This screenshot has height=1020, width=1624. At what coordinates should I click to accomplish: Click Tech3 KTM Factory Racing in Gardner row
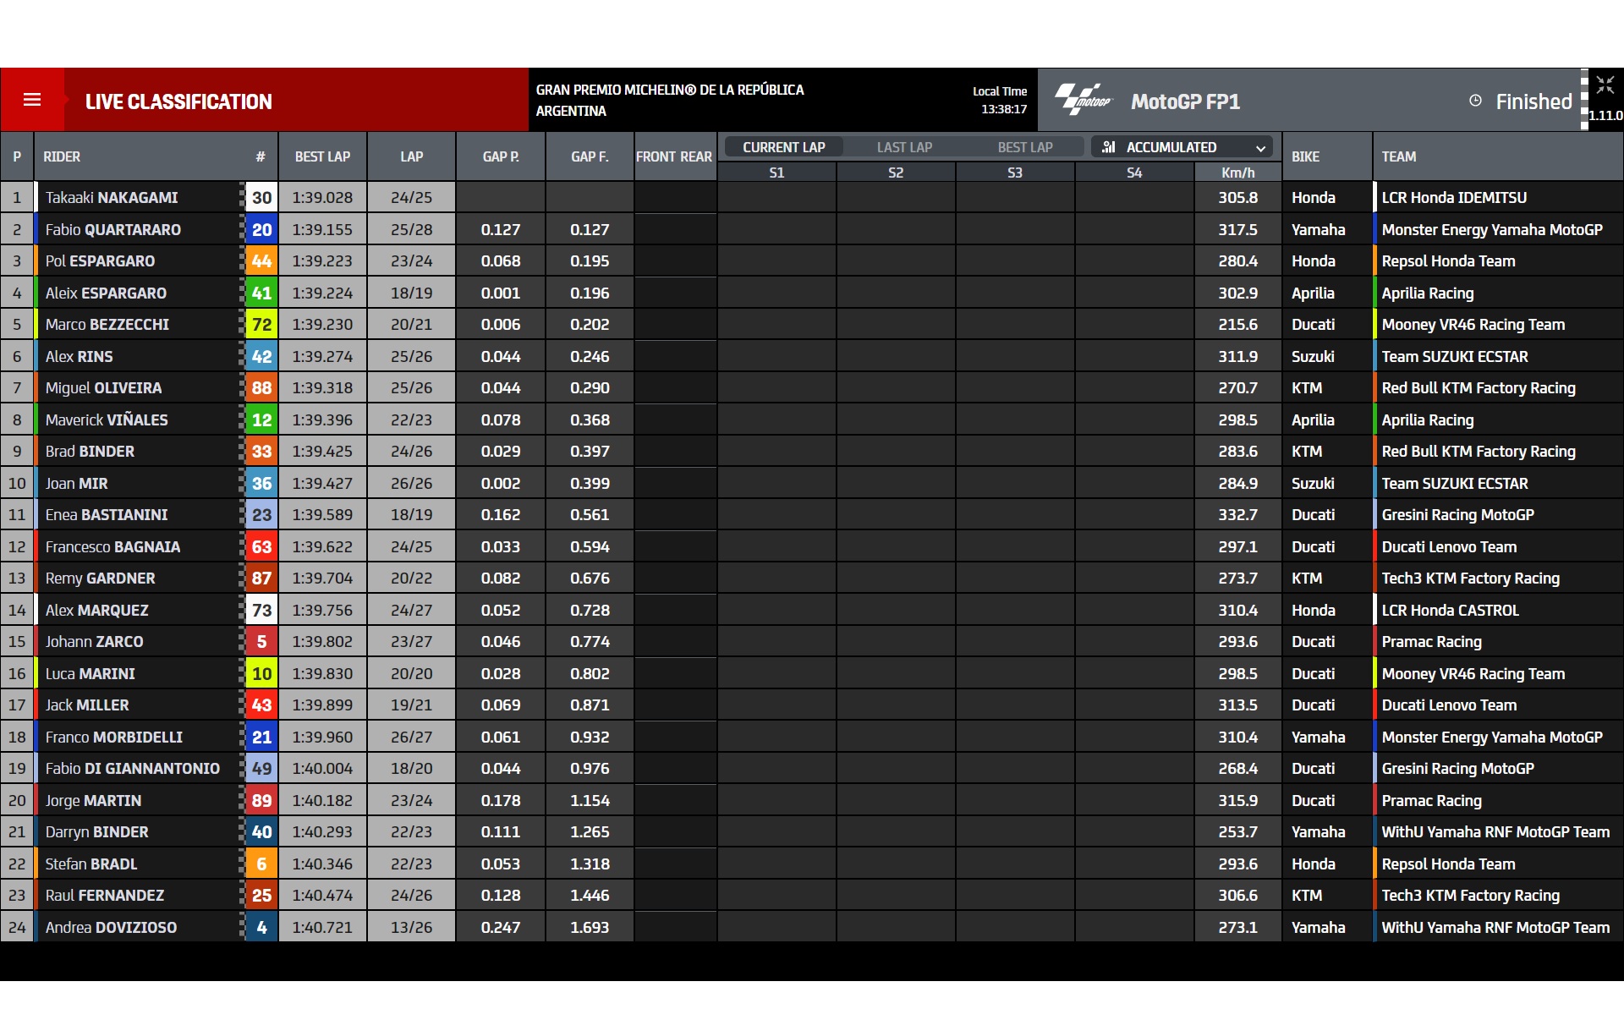[1470, 578]
